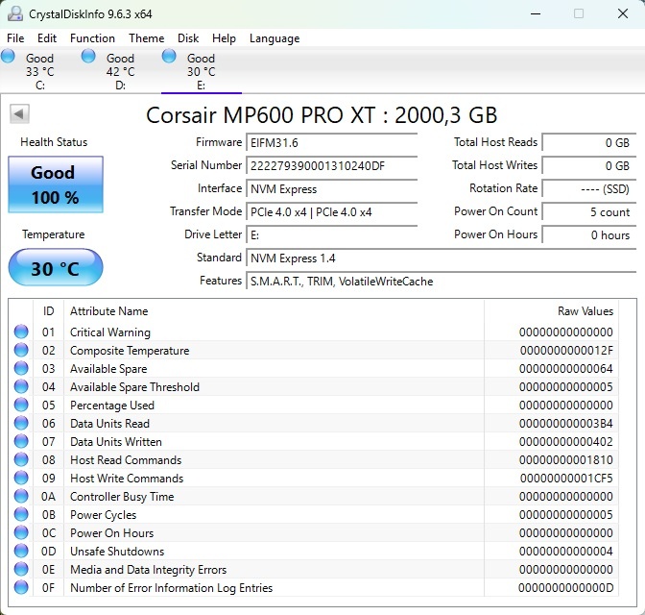Select the Data Units Written attribute name
645x615 pixels.
tap(115, 442)
